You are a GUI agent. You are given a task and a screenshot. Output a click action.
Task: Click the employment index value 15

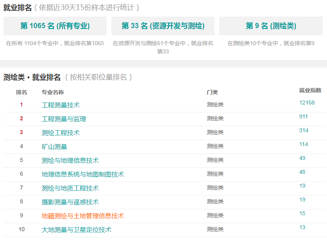click(302, 213)
